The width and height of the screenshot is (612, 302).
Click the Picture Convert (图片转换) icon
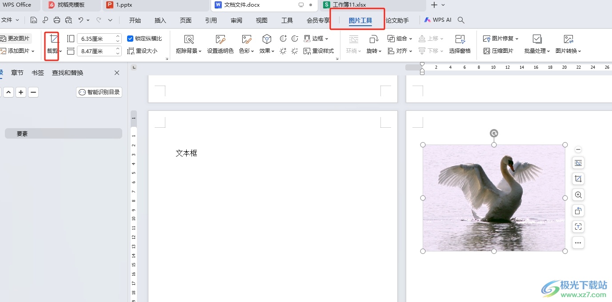pyautogui.click(x=568, y=39)
